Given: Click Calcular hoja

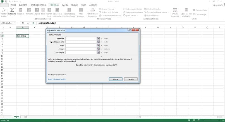Looking at the screenshot, I should click(x=199, y=15).
